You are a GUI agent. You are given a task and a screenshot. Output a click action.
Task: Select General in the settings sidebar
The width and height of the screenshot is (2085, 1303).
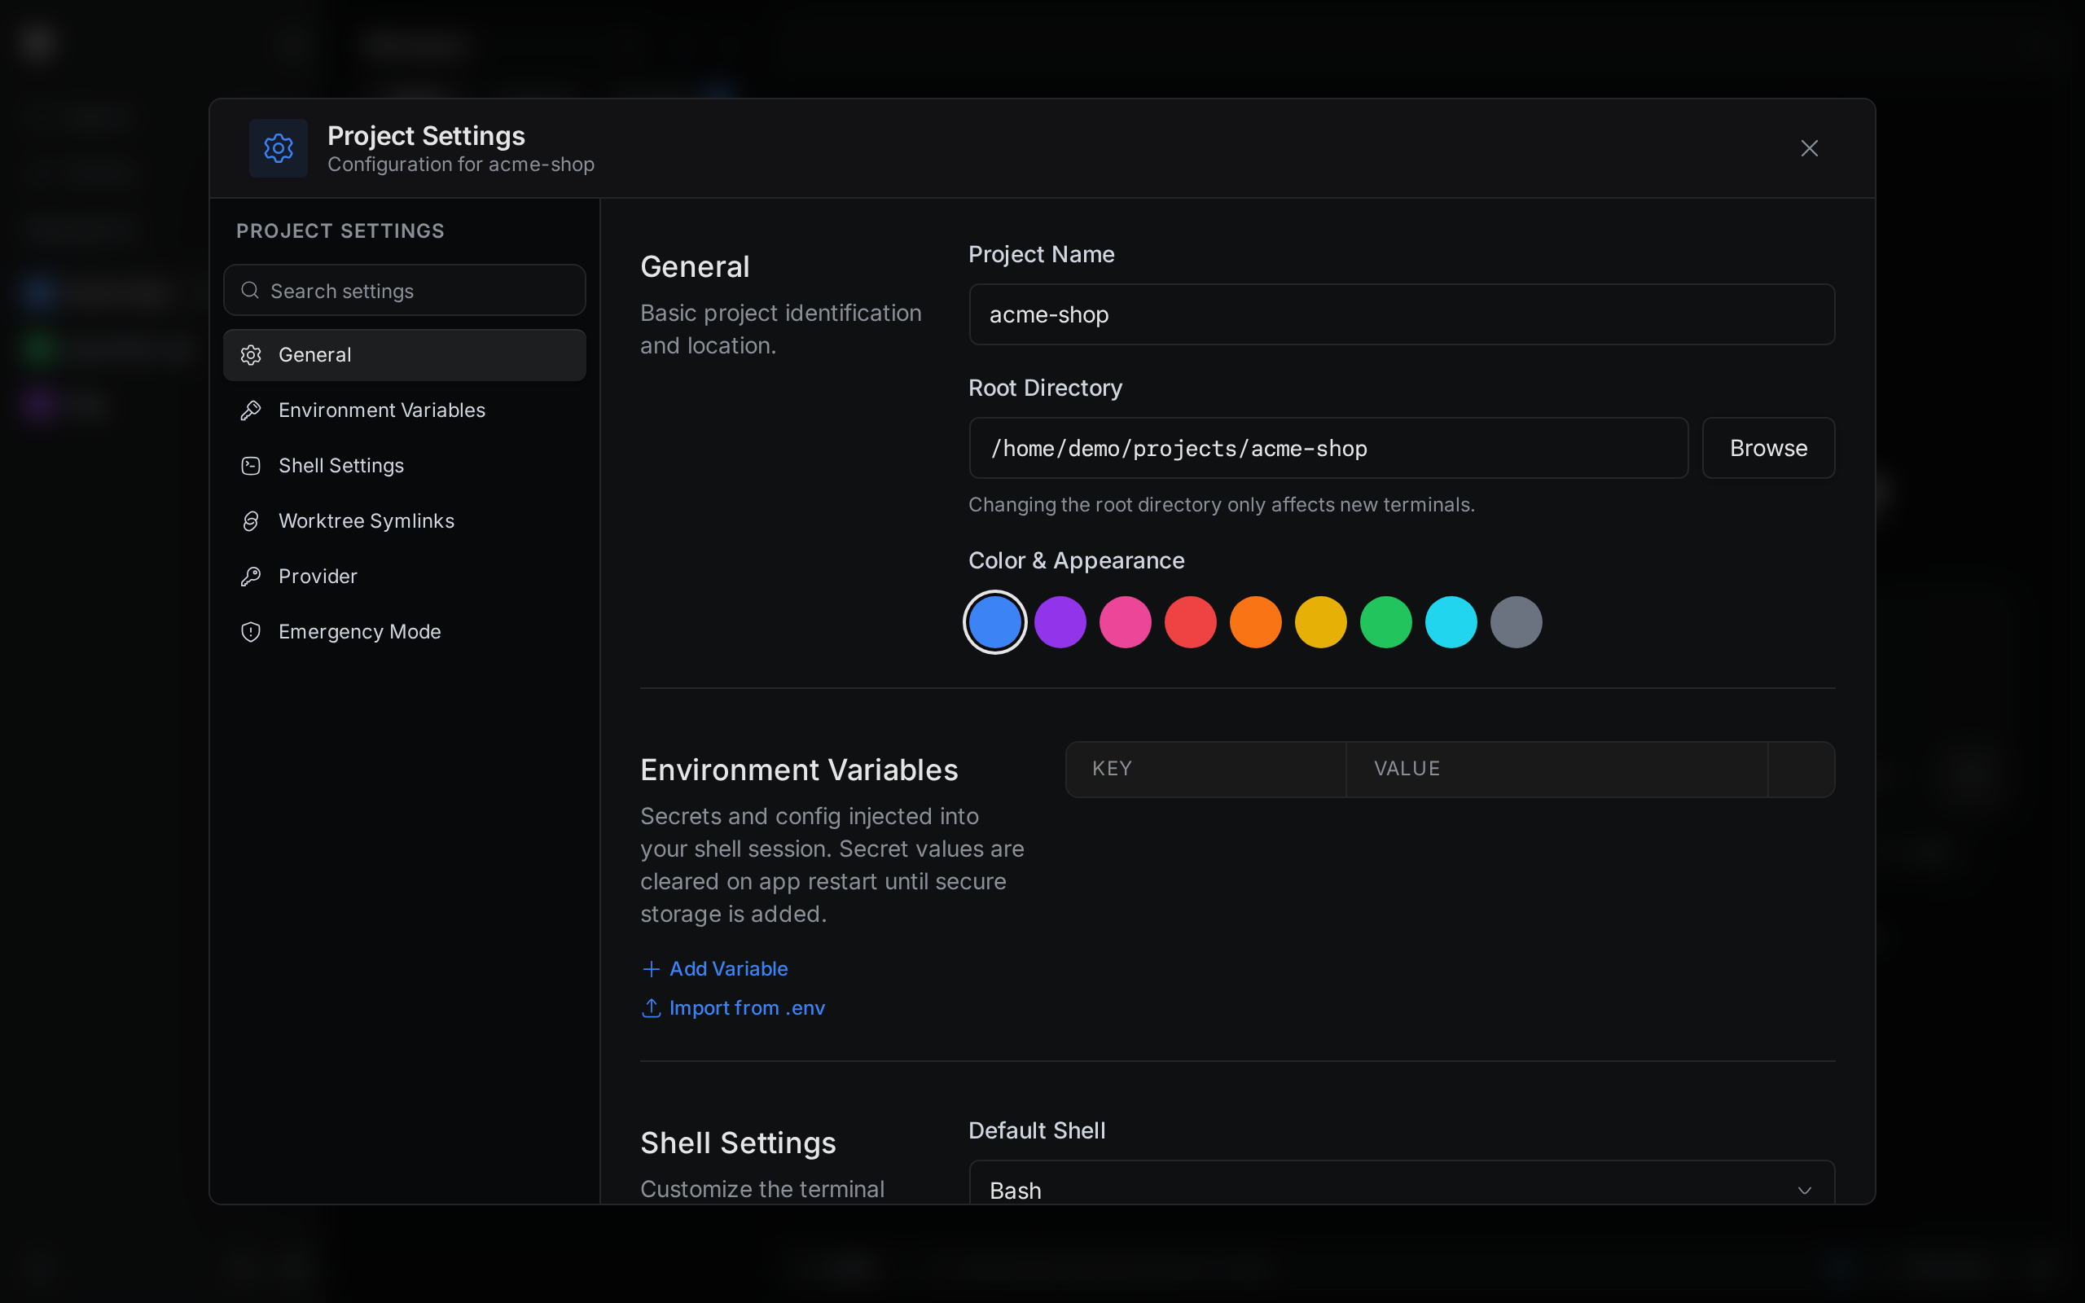pyautogui.click(x=404, y=355)
